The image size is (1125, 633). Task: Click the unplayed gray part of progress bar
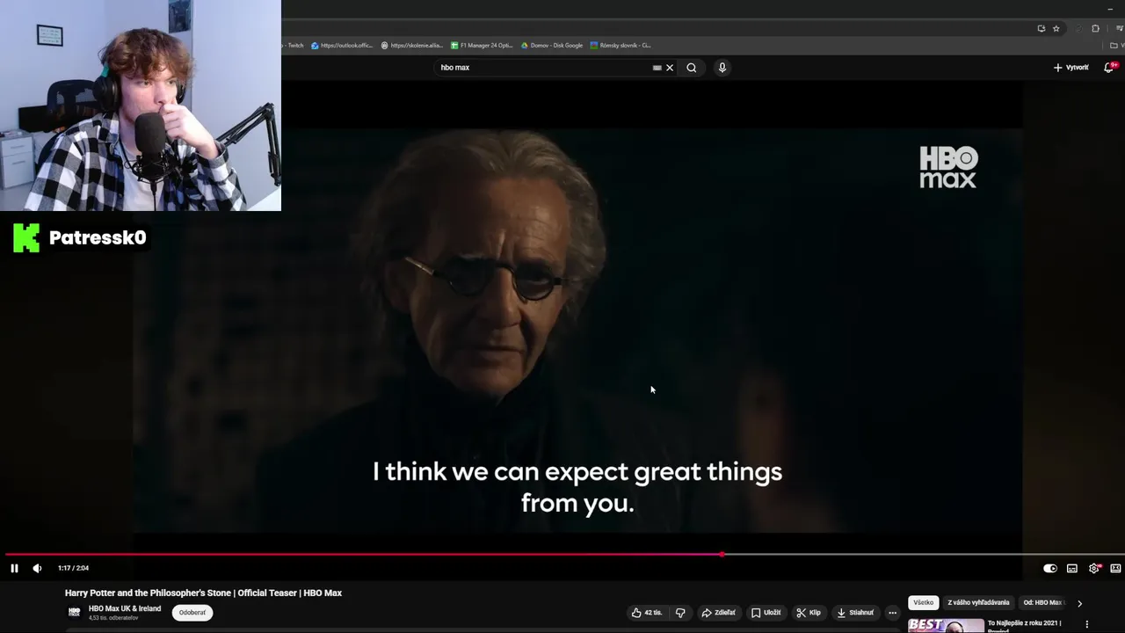point(923,555)
